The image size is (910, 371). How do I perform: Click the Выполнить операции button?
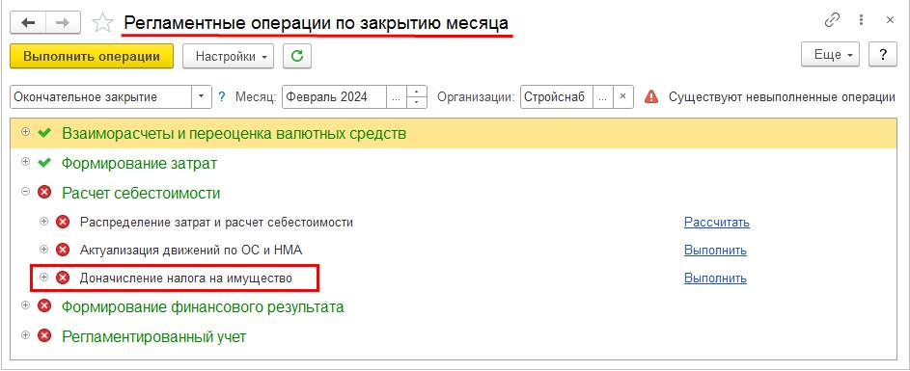pos(92,56)
